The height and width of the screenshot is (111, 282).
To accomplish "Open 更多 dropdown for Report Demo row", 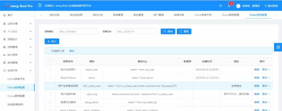I will click(x=266, y=78).
